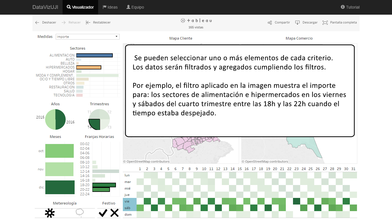Select the dom weekday row label

coord(127,214)
